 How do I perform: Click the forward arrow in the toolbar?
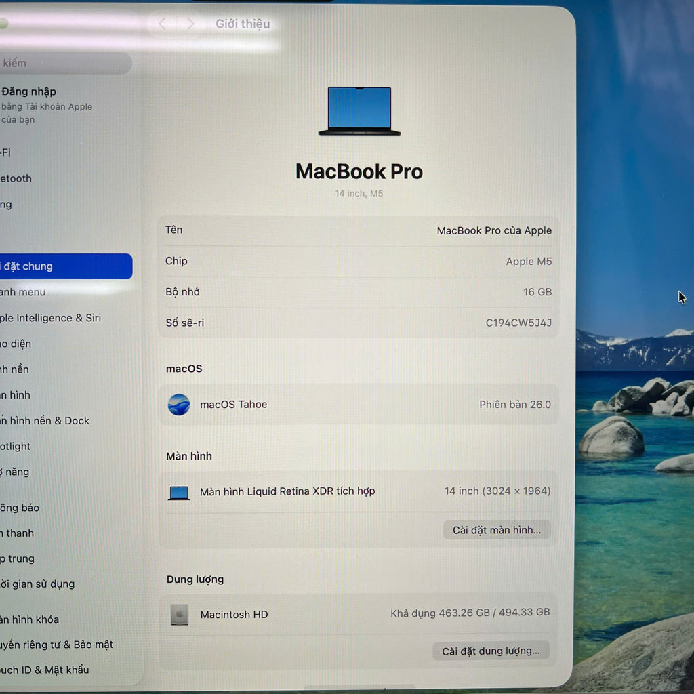(x=190, y=24)
